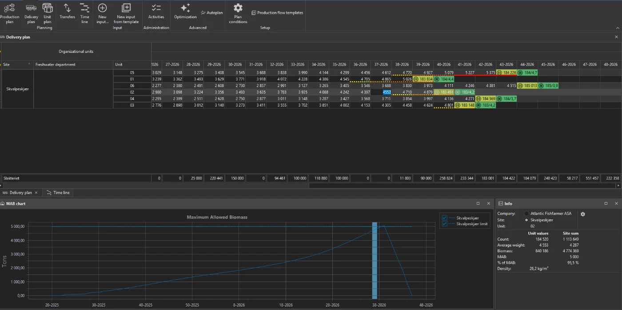Select the Company radio button
The image size is (622, 310).
click(x=526, y=214)
